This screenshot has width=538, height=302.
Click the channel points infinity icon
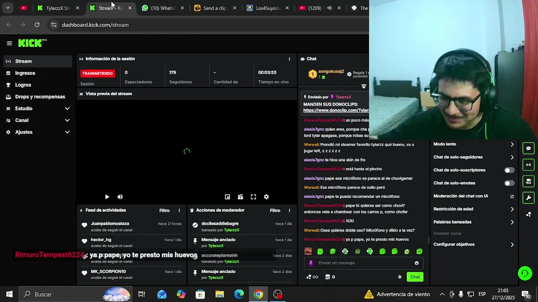(312, 277)
